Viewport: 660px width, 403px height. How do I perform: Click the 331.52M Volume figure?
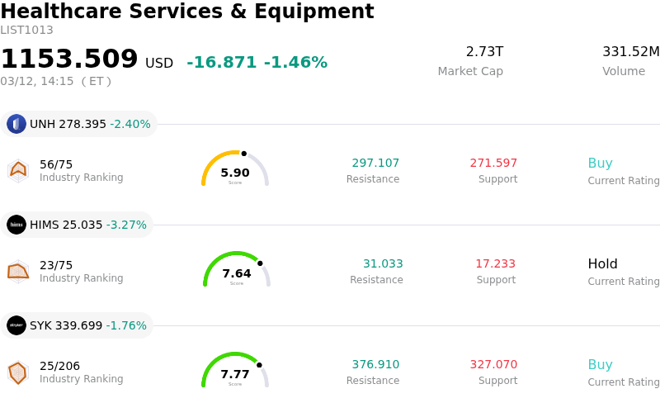(x=630, y=52)
